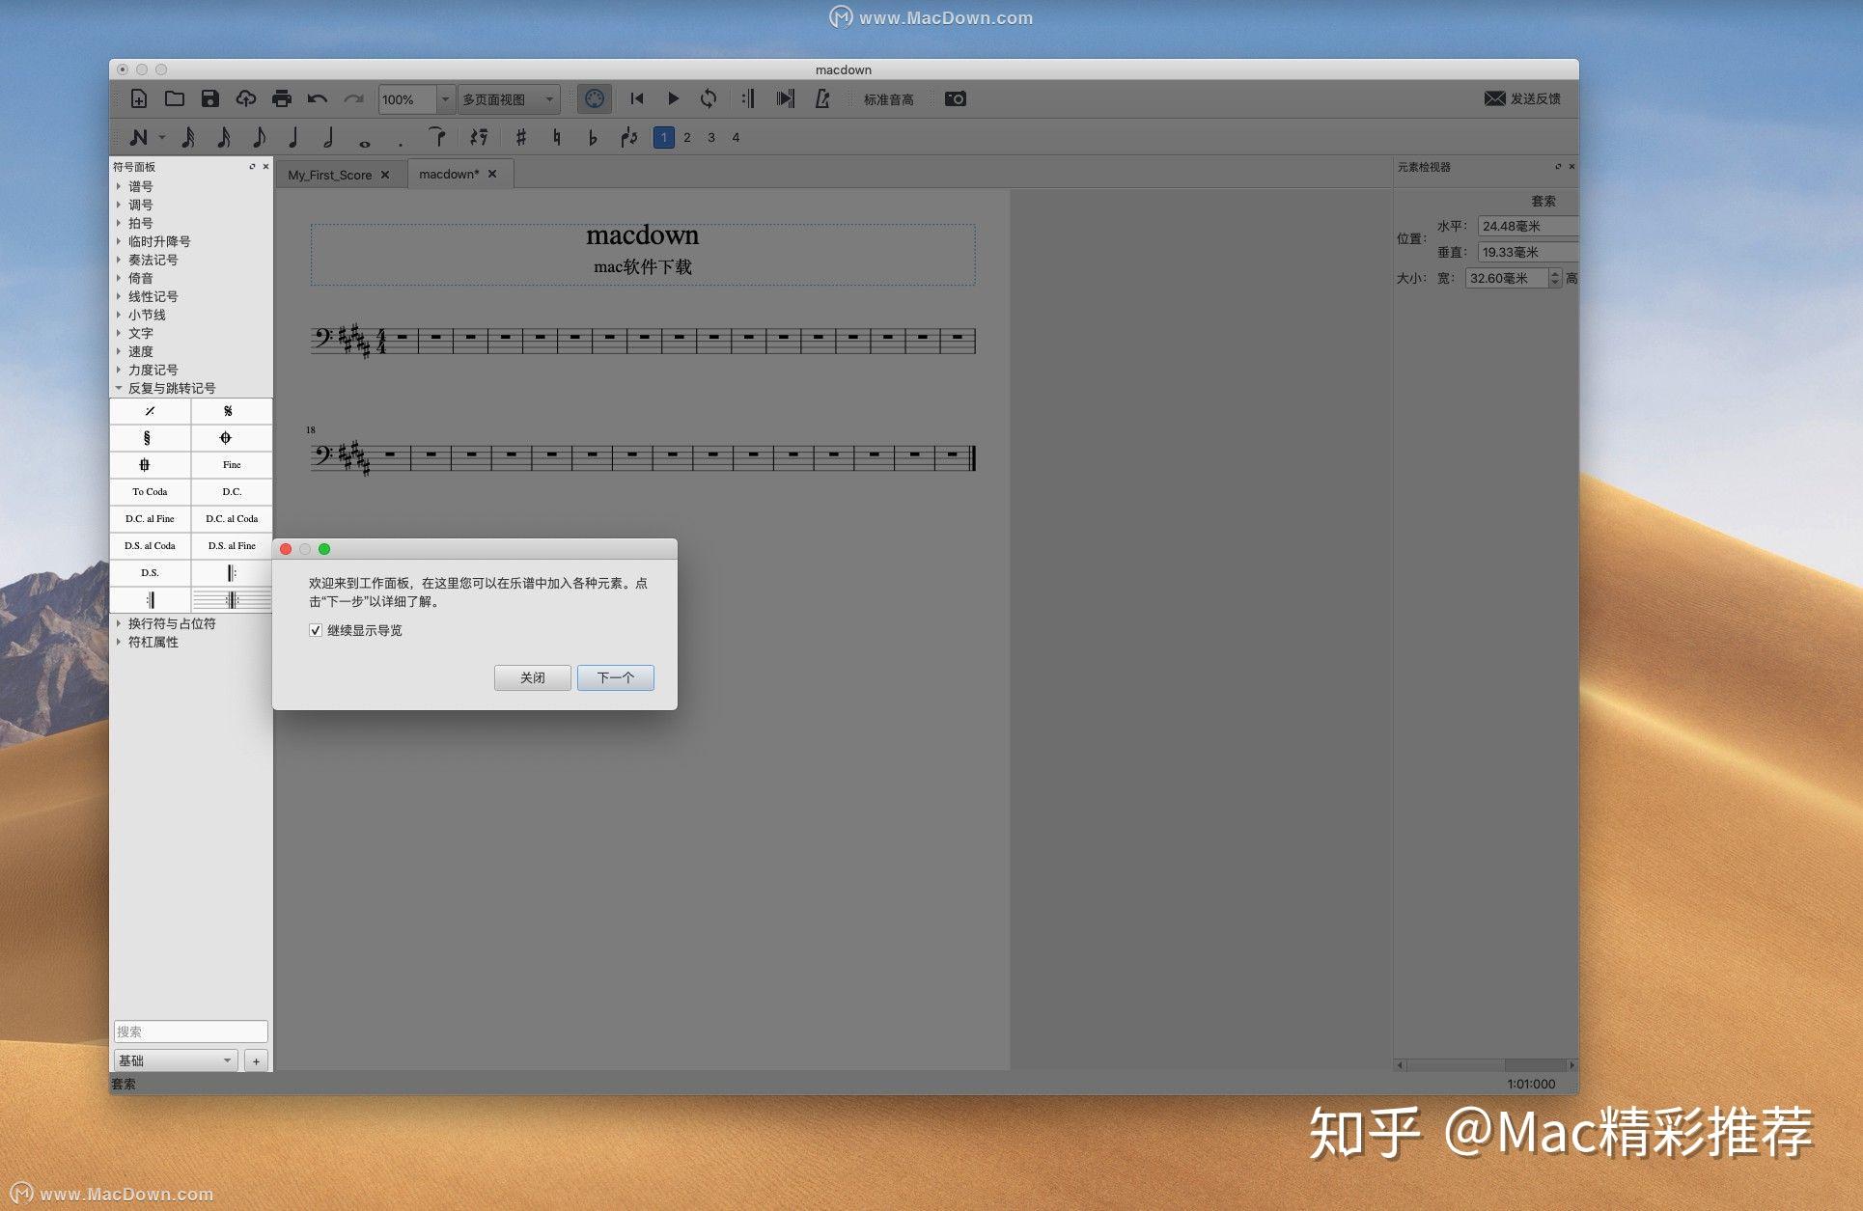Click the palette 搜索 search field
1863x1211 pixels.
[x=191, y=1032]
